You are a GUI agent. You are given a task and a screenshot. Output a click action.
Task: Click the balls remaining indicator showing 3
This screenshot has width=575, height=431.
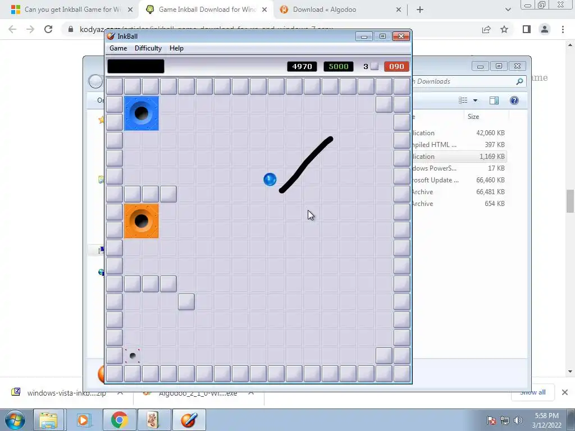(371, 66)
